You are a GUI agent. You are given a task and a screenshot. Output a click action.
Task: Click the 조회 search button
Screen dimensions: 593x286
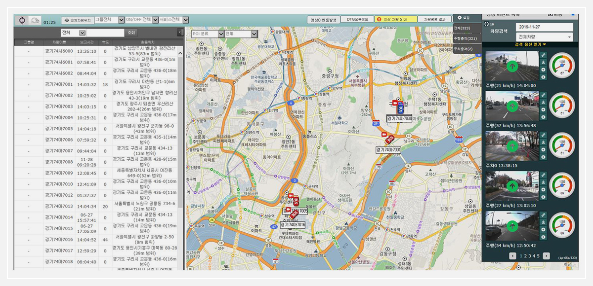pos(131,33)
